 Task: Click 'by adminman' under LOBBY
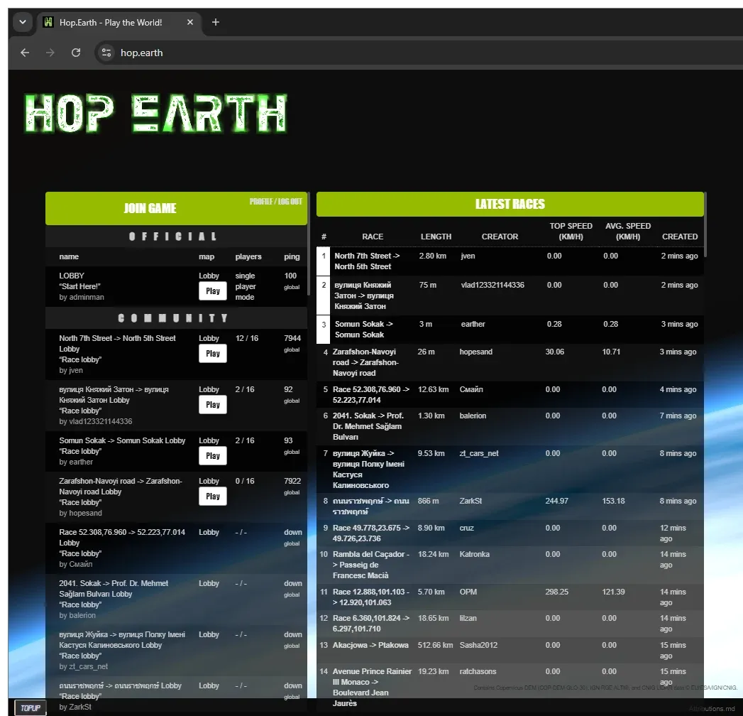coord(82,298)
